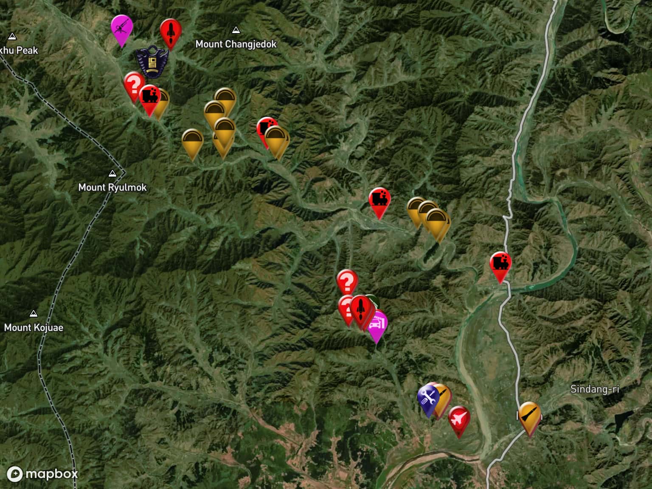This screenshot has height=489, width=652.
Task: Select the Mount Kojuae label
Action: (x=34, y=327)
